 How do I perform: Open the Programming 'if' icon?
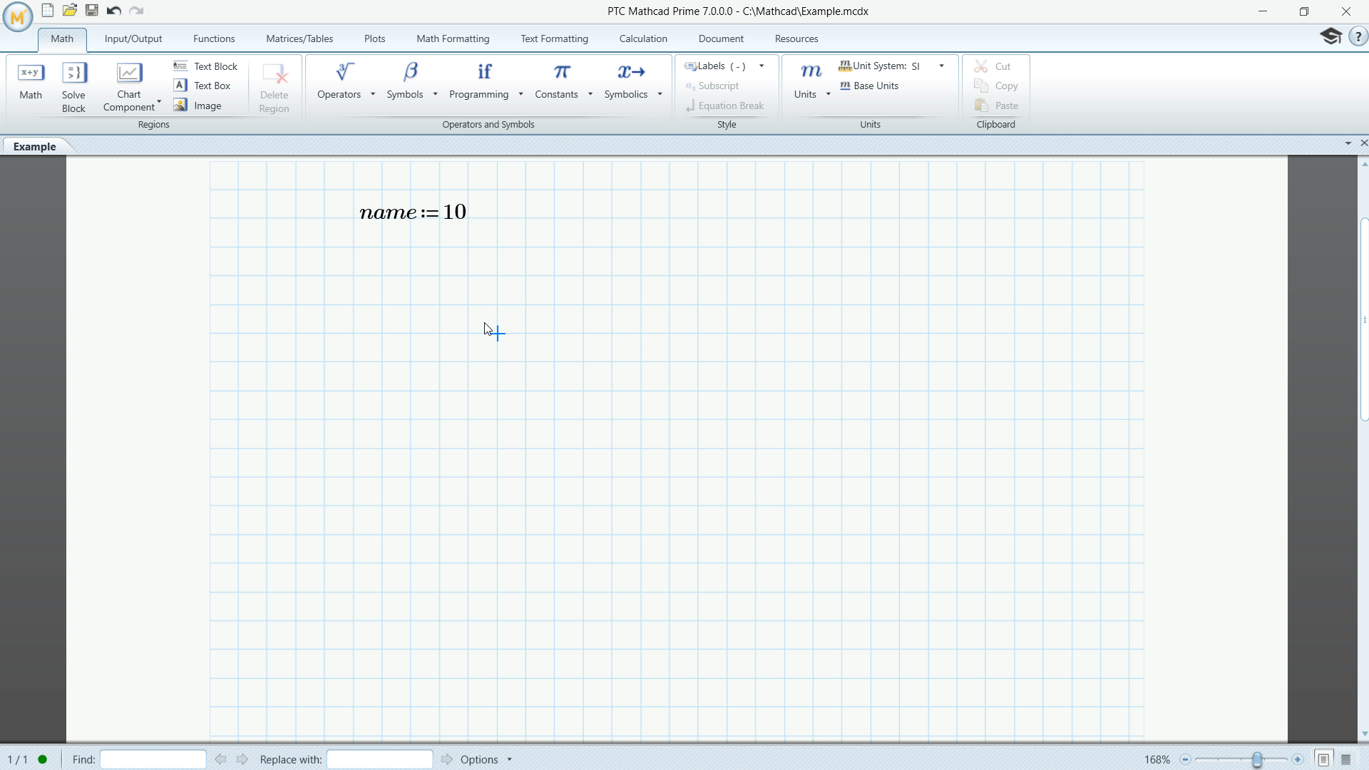pyautogui.click(x=485, y=72)
